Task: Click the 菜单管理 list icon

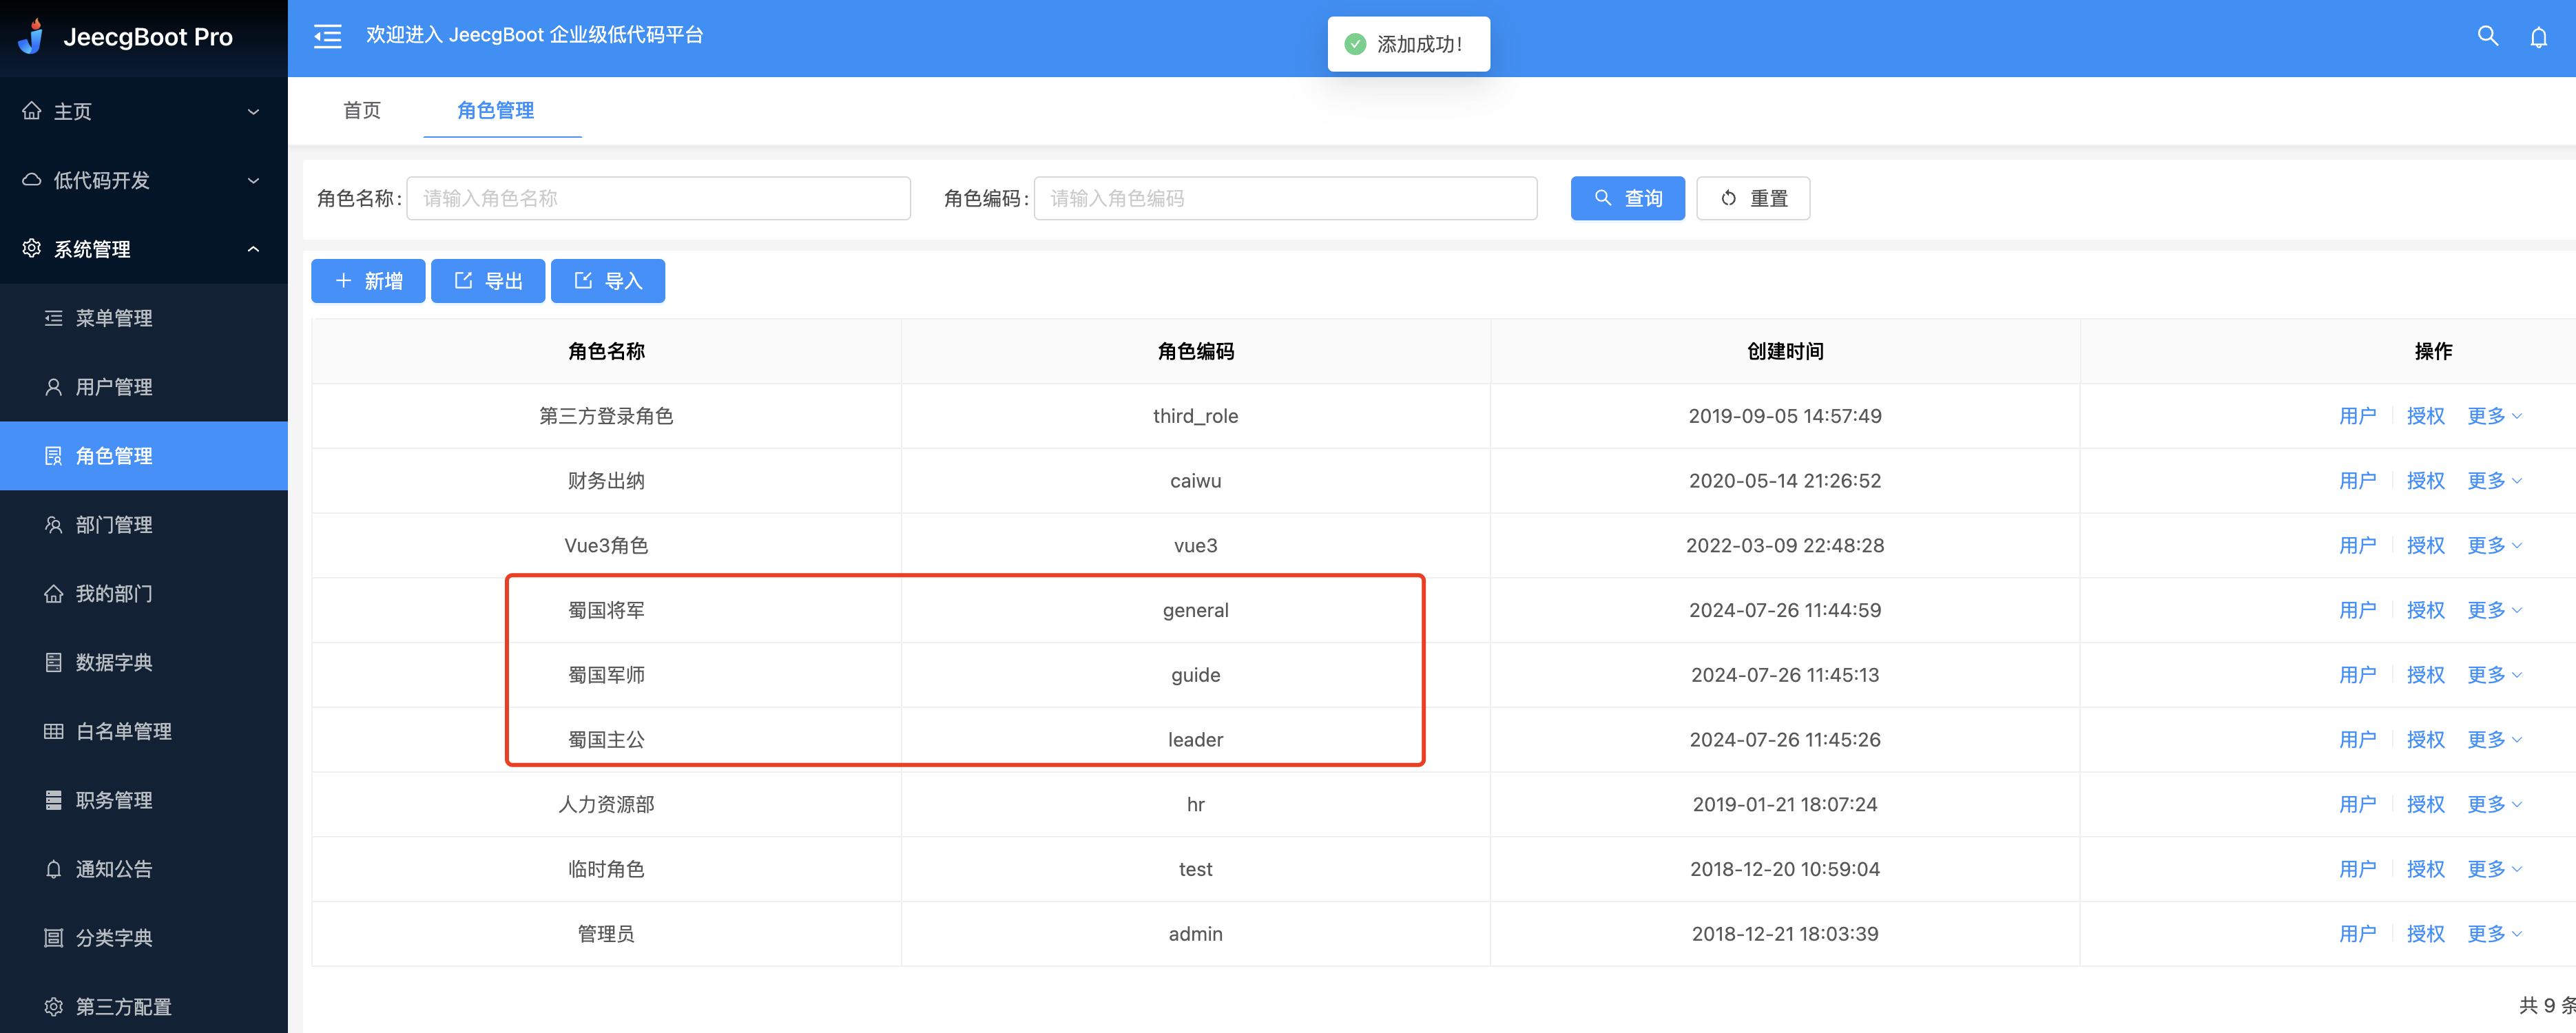Action: 54,317
